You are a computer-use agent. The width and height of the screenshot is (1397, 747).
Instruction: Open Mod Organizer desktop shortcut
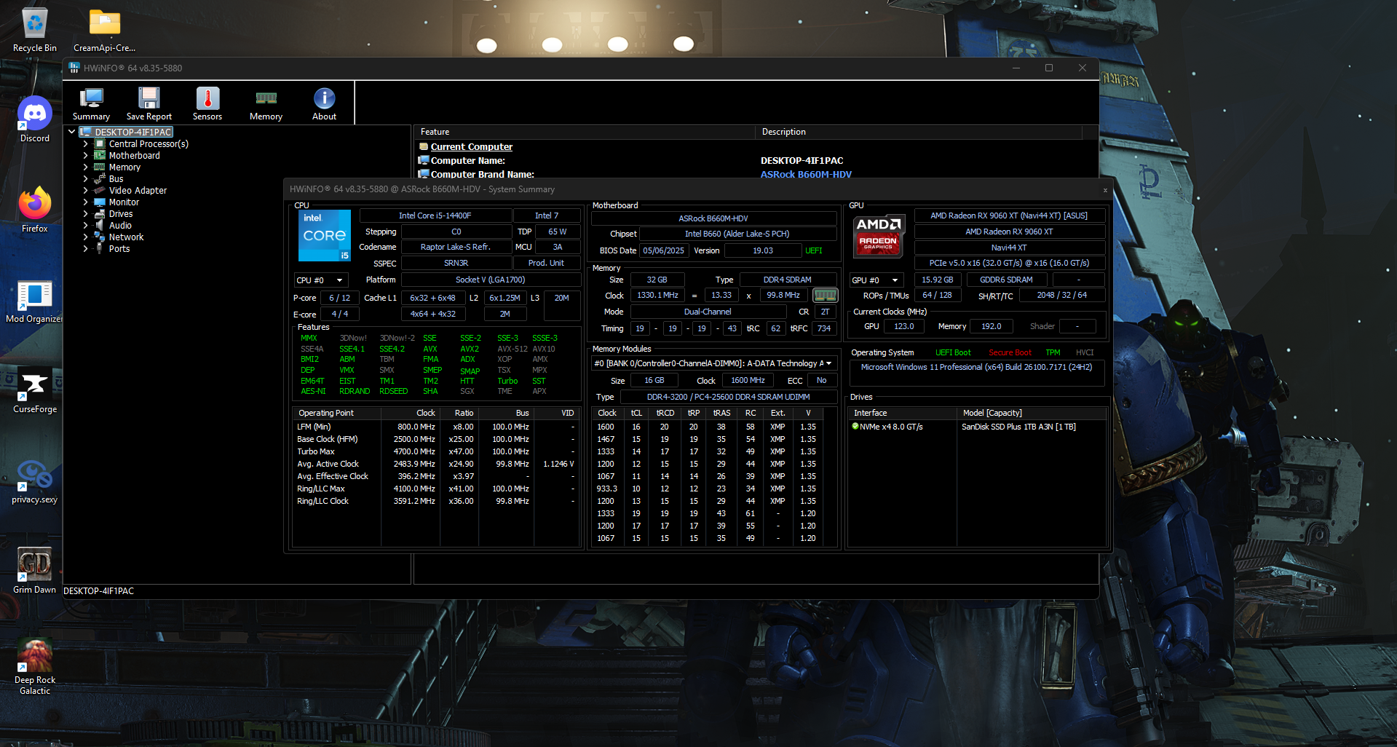[x=35, y=301]
